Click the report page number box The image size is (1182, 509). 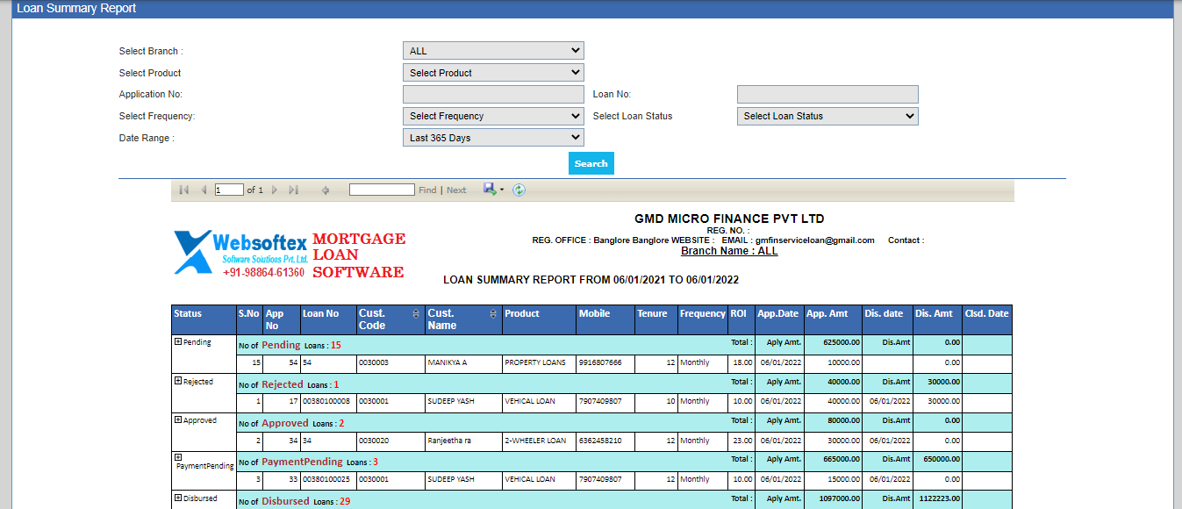tap(229, 190)
